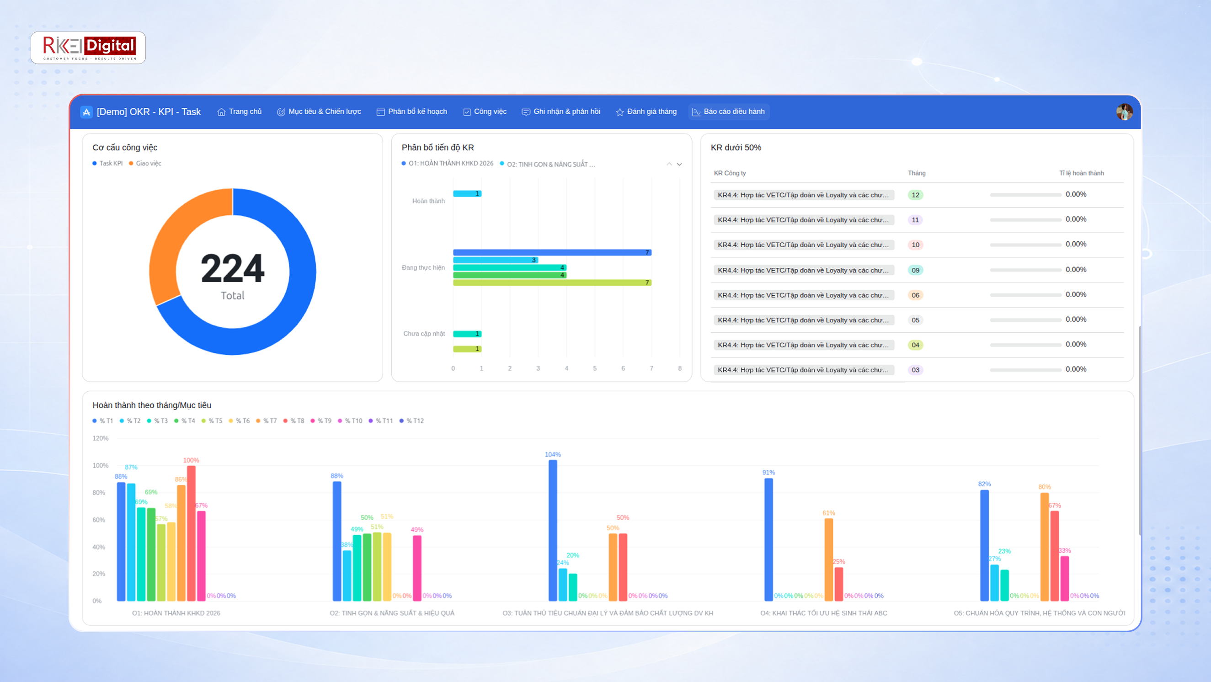This screenshot has width=1211, height=682.
Task: Click the 100% red bar in O1 group
Action: 191,533
